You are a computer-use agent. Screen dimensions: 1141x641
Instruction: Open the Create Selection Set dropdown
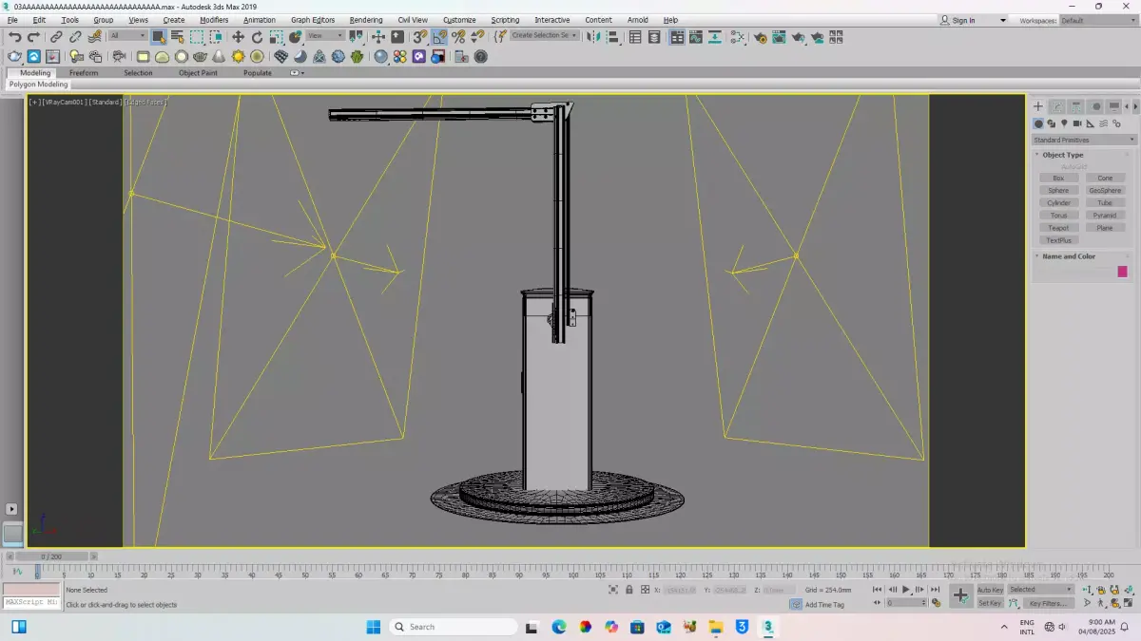pos(545,35)
